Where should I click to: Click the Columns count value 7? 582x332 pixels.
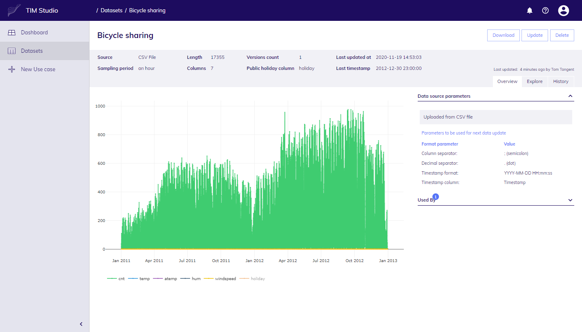point(212,68)
